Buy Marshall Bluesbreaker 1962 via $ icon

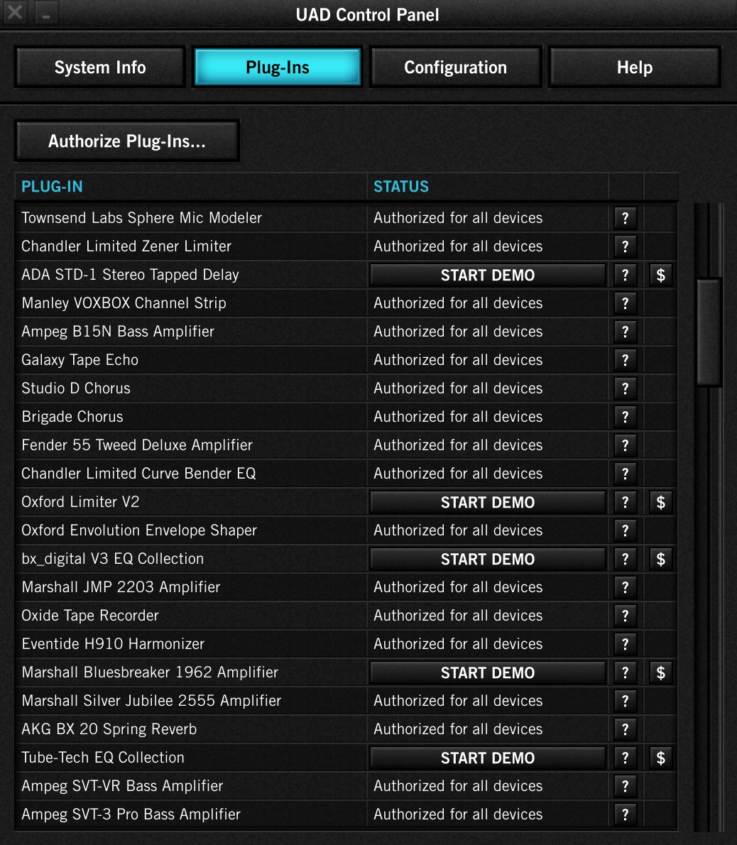click(x=661, y=672)
